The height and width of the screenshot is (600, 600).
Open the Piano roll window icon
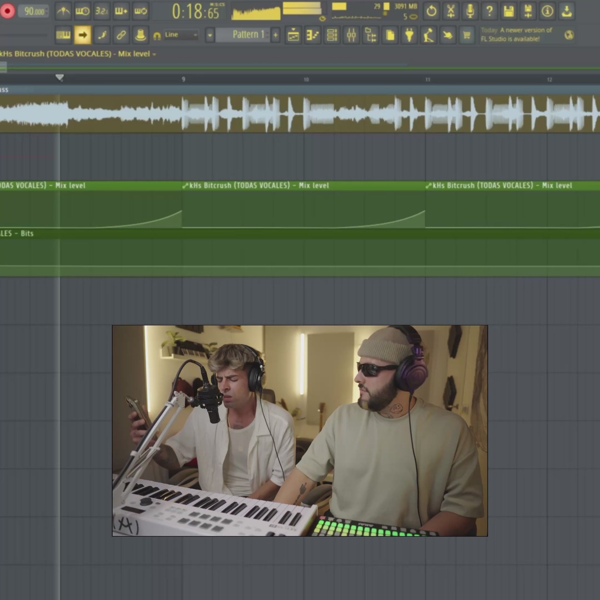312,35
